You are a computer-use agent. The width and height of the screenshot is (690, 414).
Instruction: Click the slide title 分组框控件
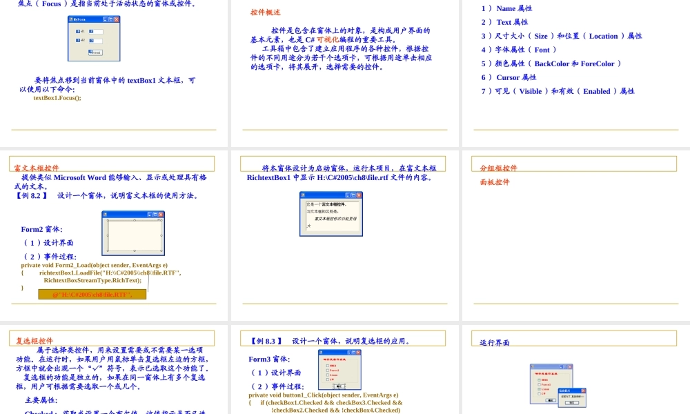499,168
